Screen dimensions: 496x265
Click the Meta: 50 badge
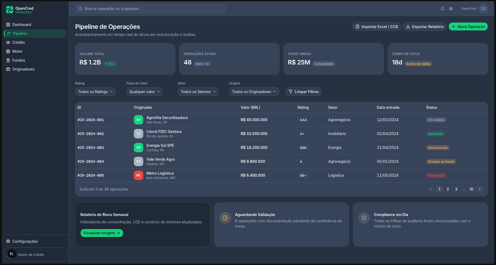point(202,64)
